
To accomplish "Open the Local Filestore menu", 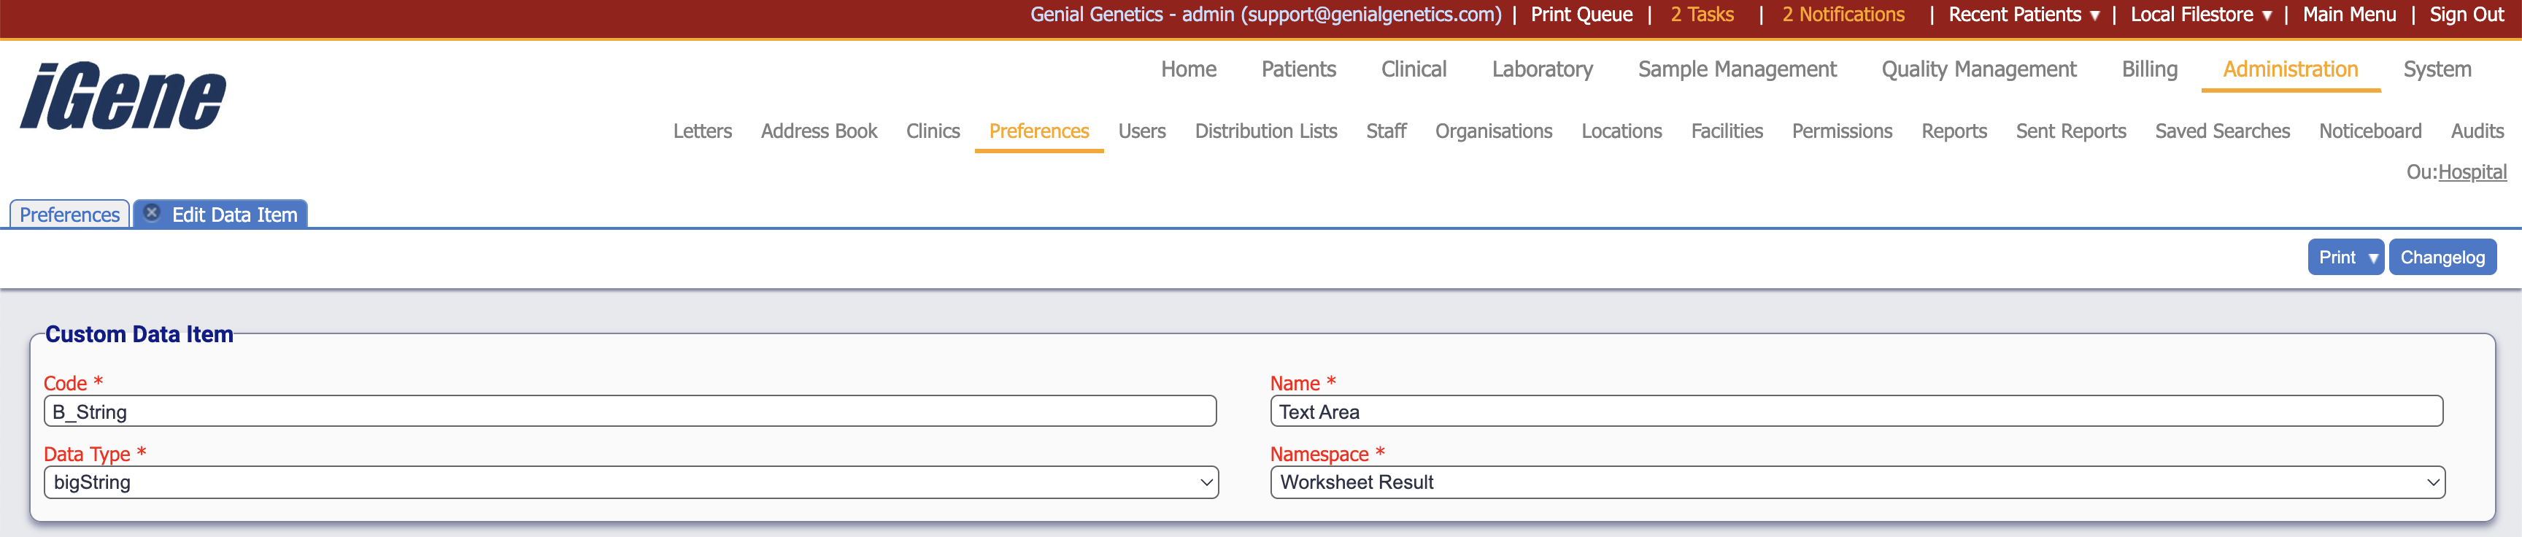I will click(x=2200, y=15).
